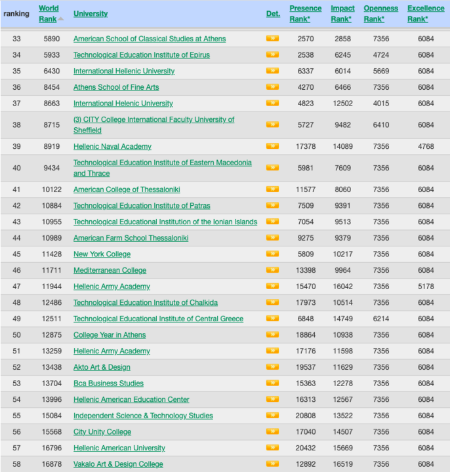
Task: Open Akto Art & Design link
Action: [102, 367]
